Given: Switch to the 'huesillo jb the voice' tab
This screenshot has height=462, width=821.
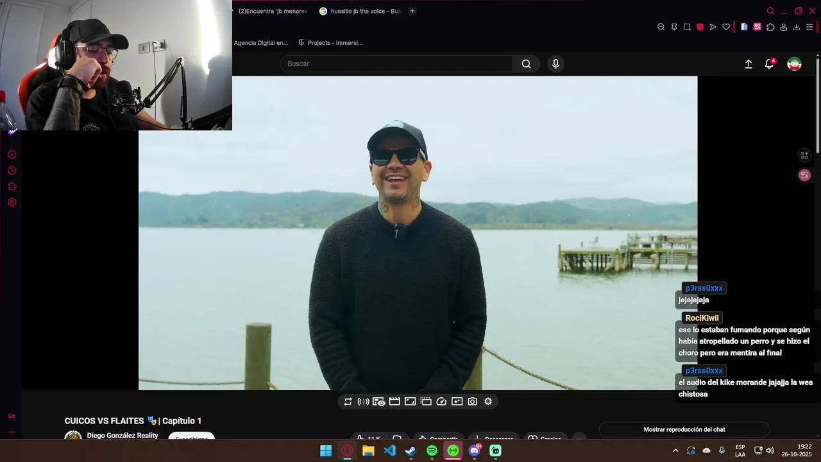Looking at the screenshot, I should 360,11.
